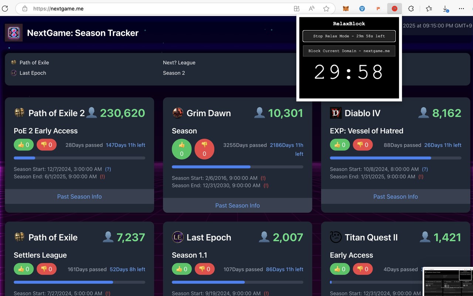Screen dimensions: 473x296
Task: Open Past Season Info for Diablo IV
Action: [x=395, y=196]
